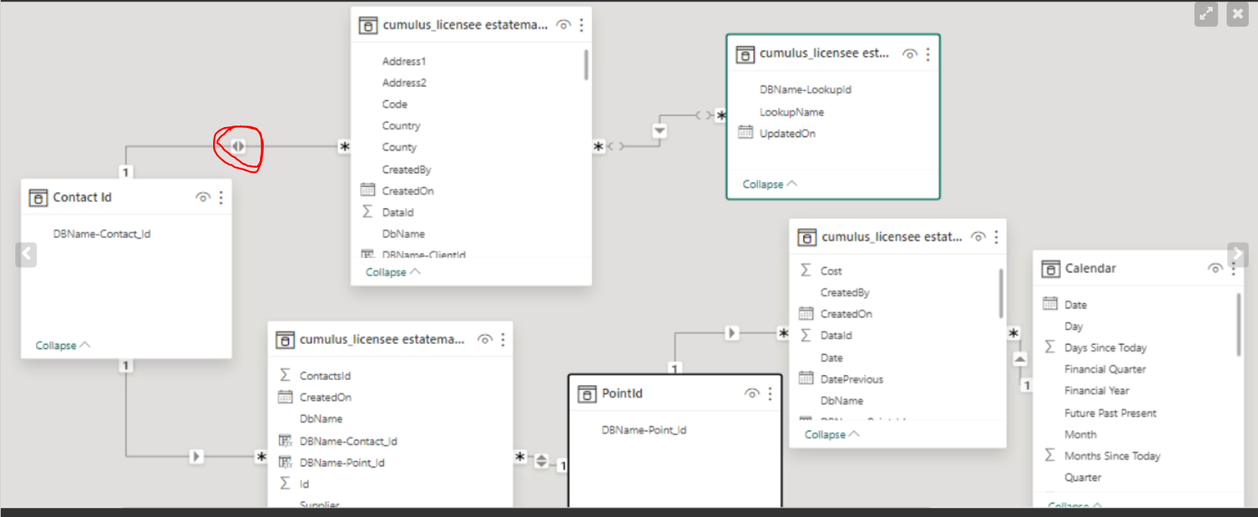Open more options on table containing Cost
Screen dimensions: 1258x517
coord(997,237)
